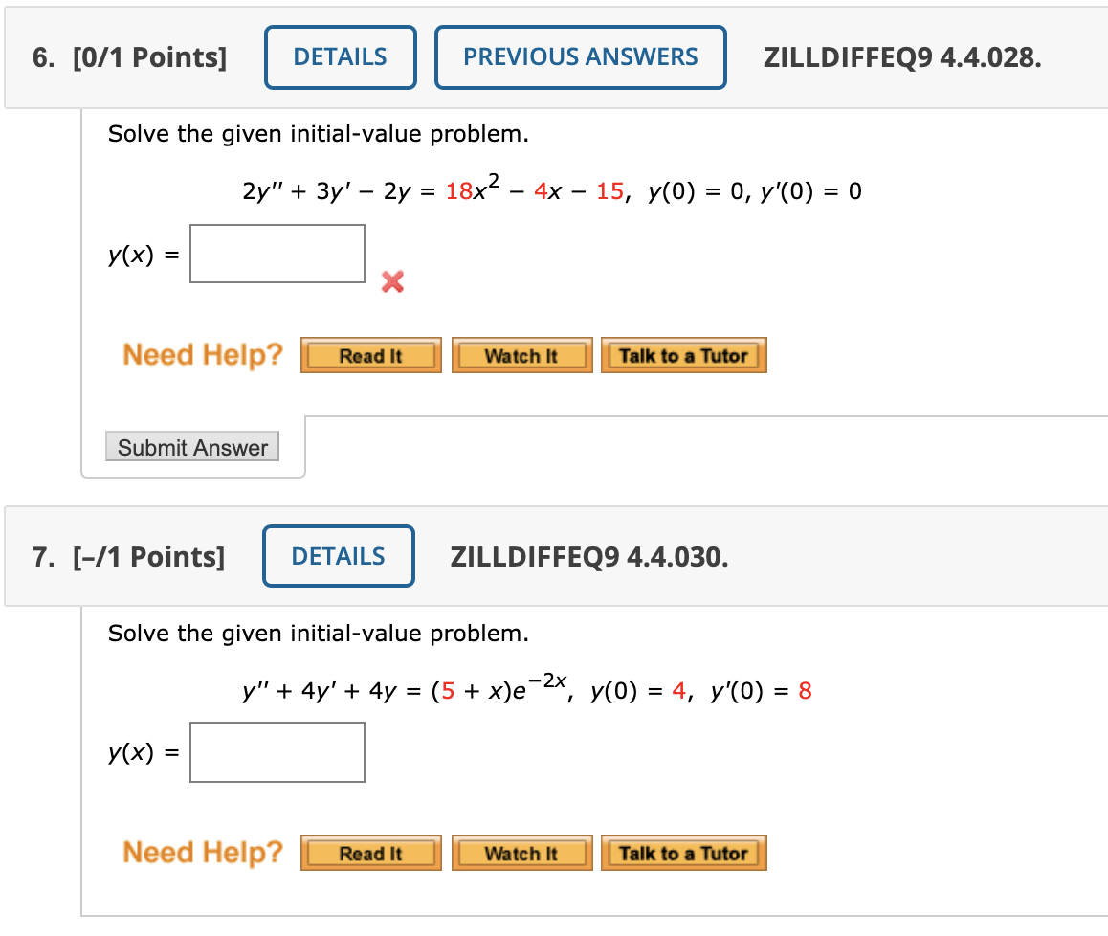Open Read It help for question 6
Viewport: 1108px width, 936px height.
click(x=371, y=354)
